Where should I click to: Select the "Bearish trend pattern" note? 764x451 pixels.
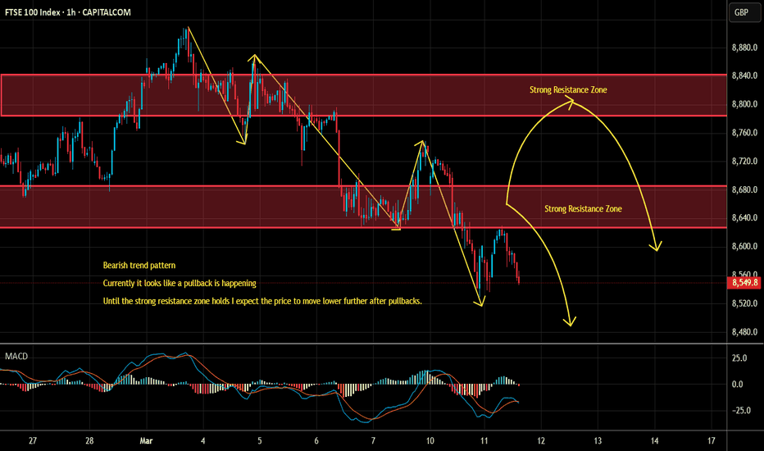pos(139,265)
